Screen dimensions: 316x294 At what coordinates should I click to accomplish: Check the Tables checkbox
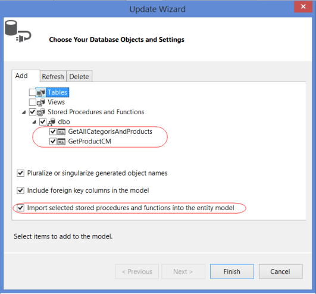point(33,92)
